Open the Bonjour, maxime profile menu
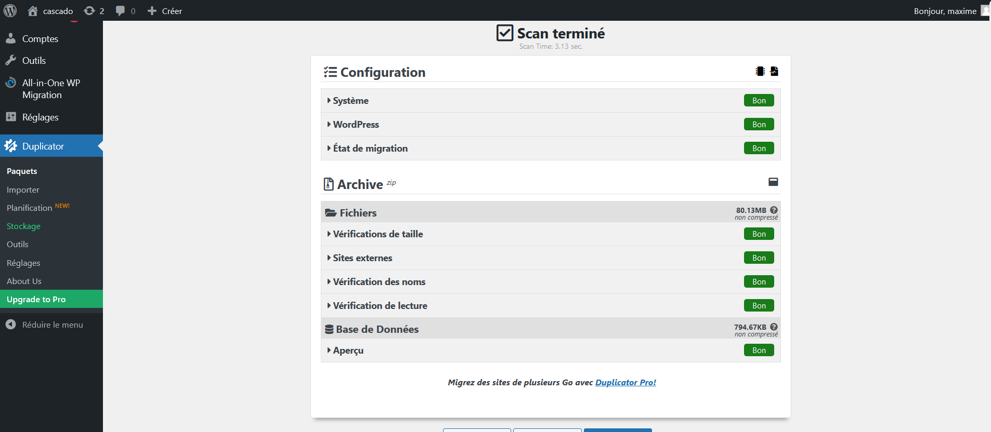The height and width of the screenshot is (432, 991). [x=951, y=11]
